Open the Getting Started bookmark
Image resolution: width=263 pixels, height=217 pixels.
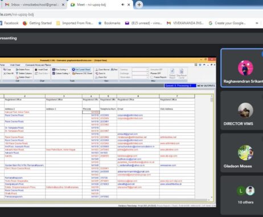pyautogui.click(x=37, y=23)
